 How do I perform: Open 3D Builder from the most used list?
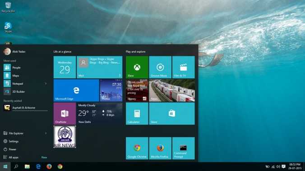(x=25, y=92)
